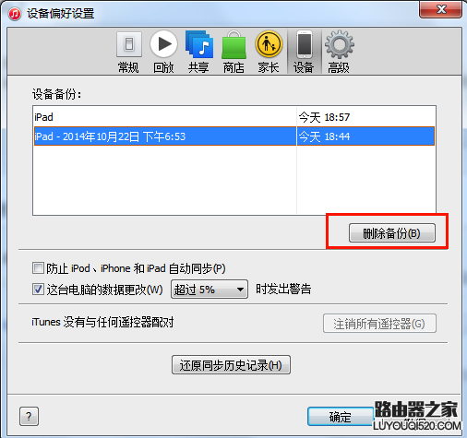Click the dropdown arrow beside 超过 5%
The width and height of the screenshot is (467, 438).
click(x=240, y=290)
